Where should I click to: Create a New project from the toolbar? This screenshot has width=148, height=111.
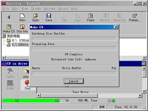click(x=22, y=18)
